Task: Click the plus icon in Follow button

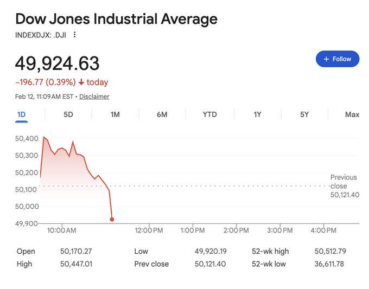Action: point(326,59)
